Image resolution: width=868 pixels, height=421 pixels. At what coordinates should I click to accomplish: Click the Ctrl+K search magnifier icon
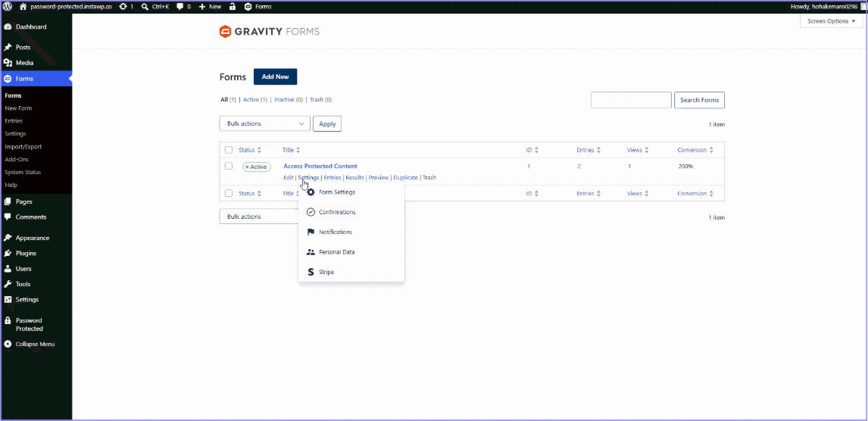click(145, 7)
